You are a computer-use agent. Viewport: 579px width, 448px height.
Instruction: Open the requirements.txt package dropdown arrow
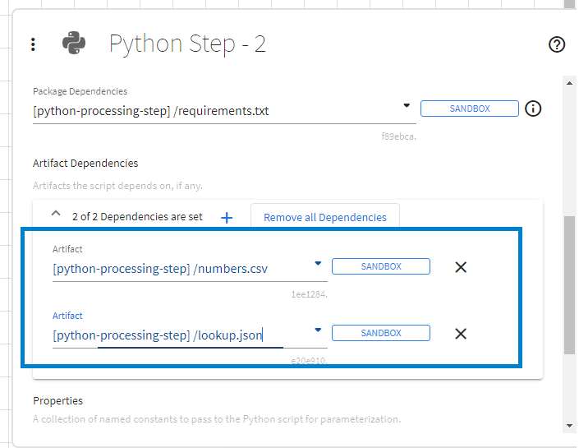(407, 106)
